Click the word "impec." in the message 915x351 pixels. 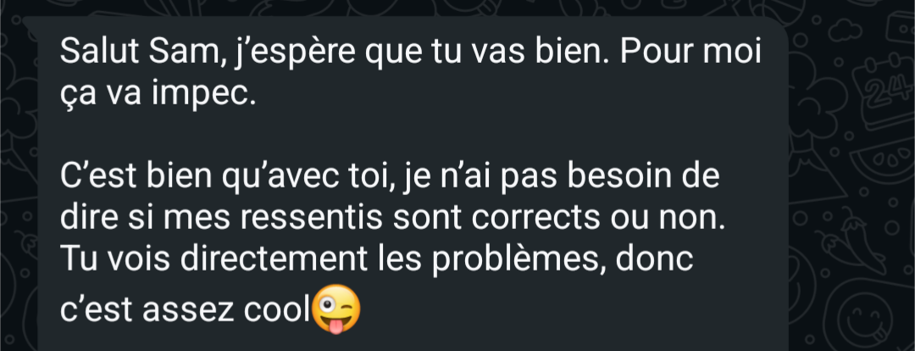(x=203, y=94)
